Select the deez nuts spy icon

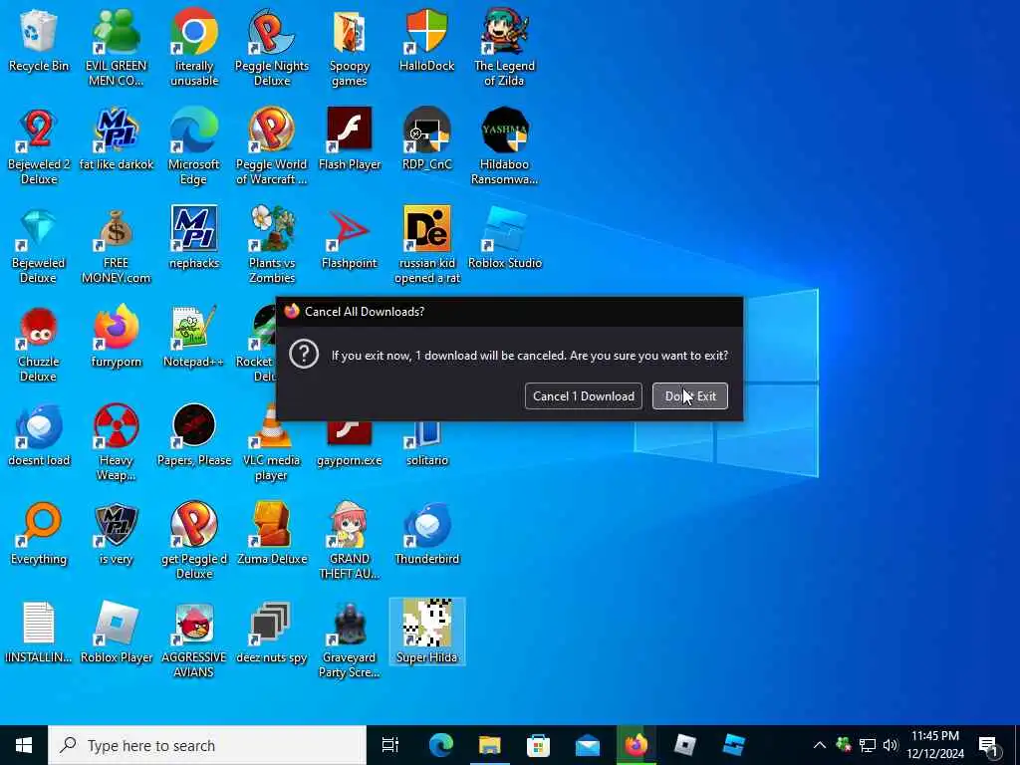(272, 634)
